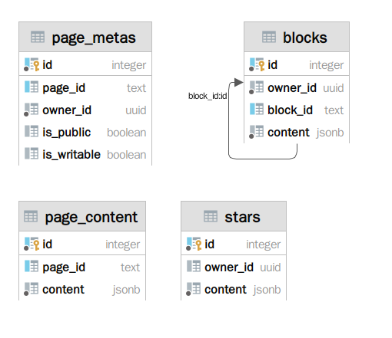Select the blocks table title
The width and height of the screenshot is (392, 338).
305,38
